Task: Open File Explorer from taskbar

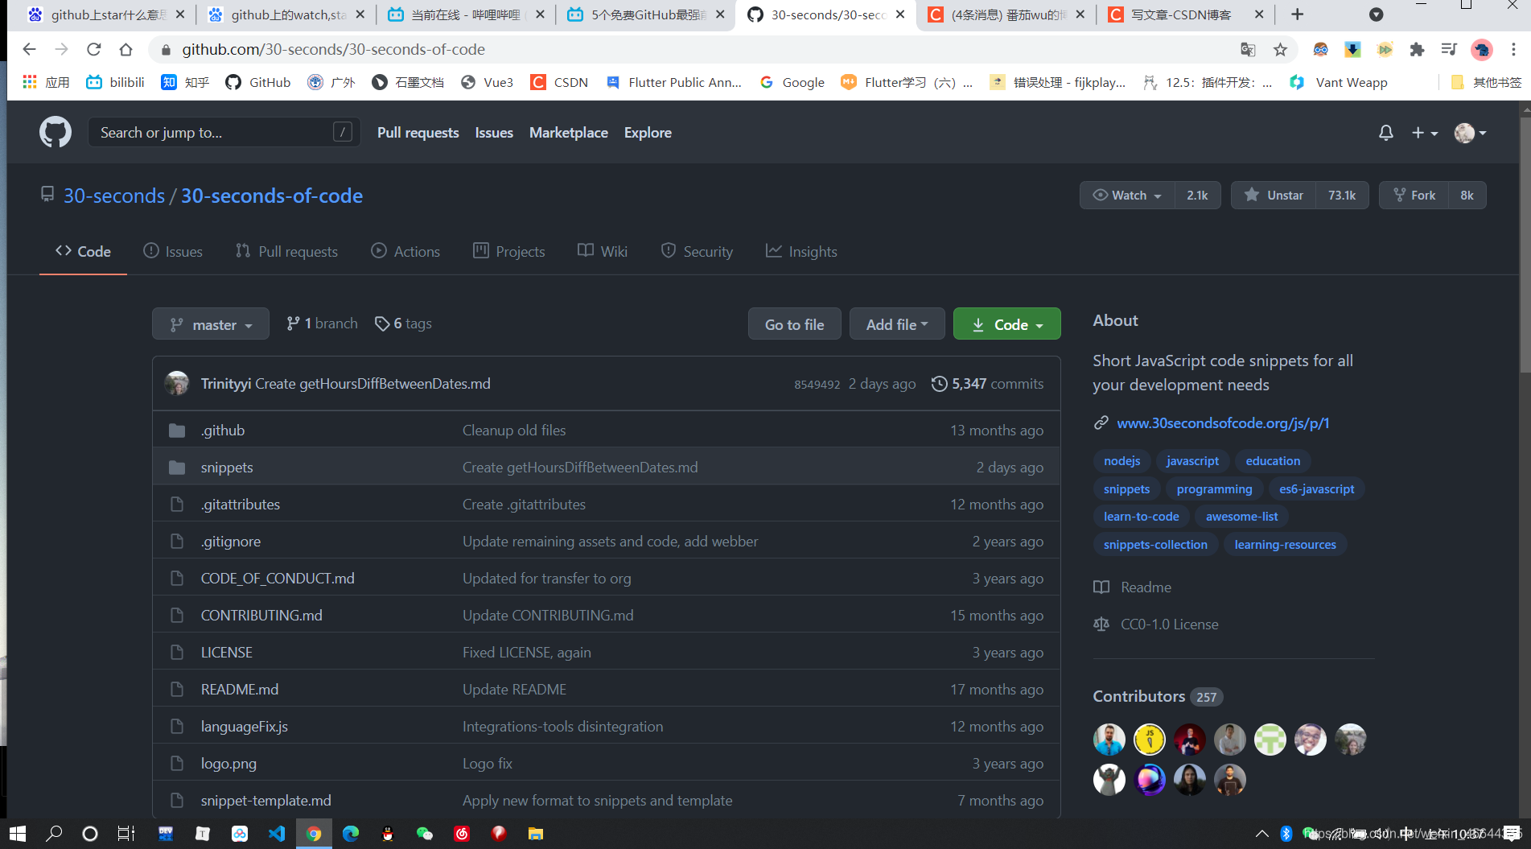Action: tap(535, 834)
